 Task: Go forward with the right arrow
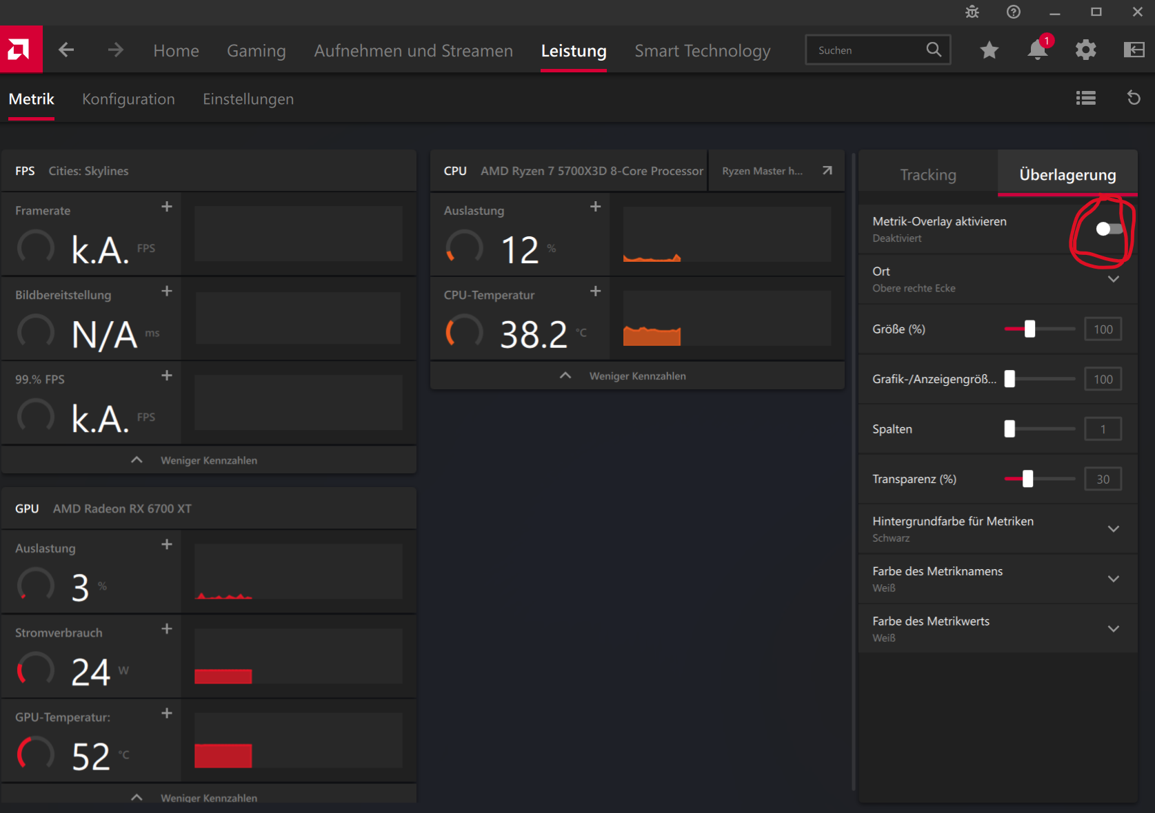click(115, 50)
